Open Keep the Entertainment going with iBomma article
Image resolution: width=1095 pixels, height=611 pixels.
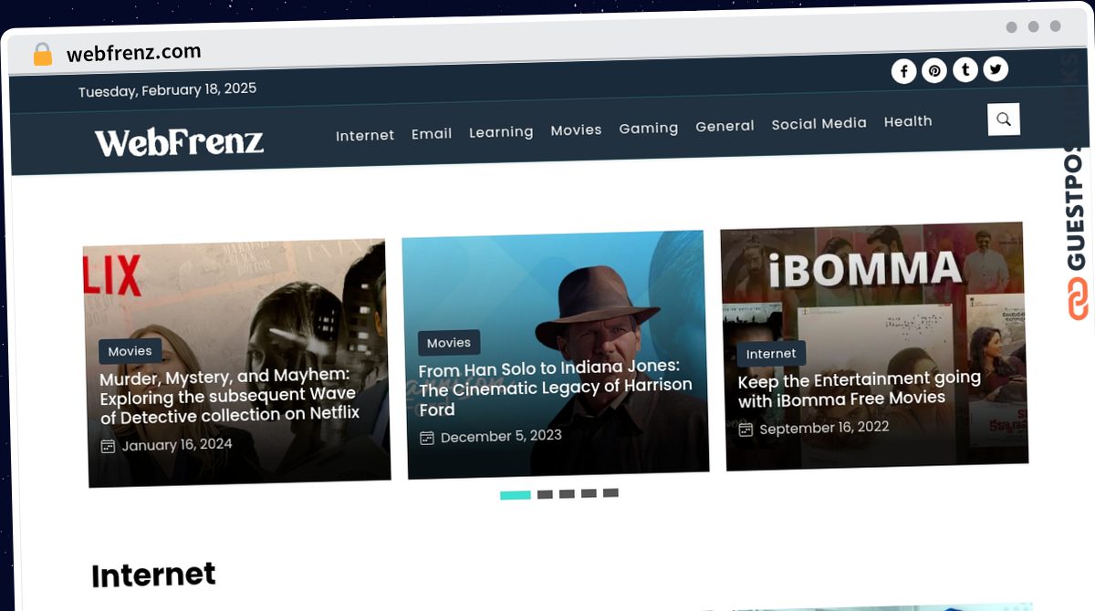coord(860,389)
